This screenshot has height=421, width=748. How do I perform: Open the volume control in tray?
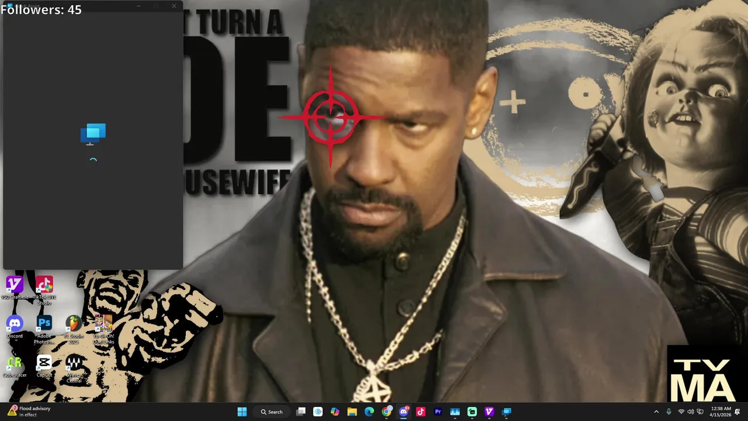tap(691, 412)
